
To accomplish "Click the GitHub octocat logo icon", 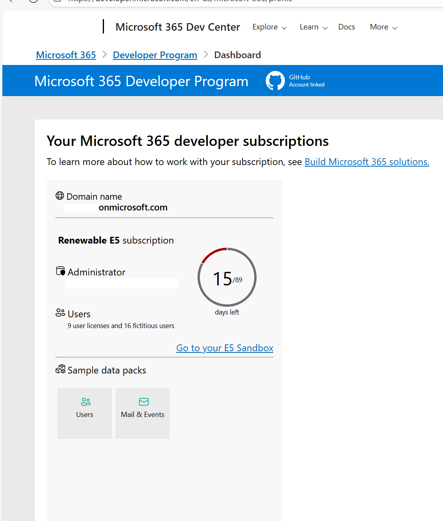I will coord(275,81).
